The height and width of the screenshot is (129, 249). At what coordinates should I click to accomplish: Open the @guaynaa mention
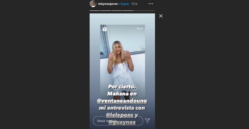(122, 122)
